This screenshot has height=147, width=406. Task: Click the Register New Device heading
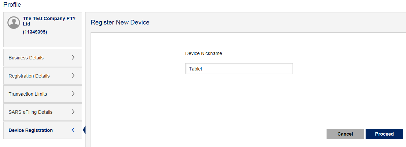(x=120, y=22)
